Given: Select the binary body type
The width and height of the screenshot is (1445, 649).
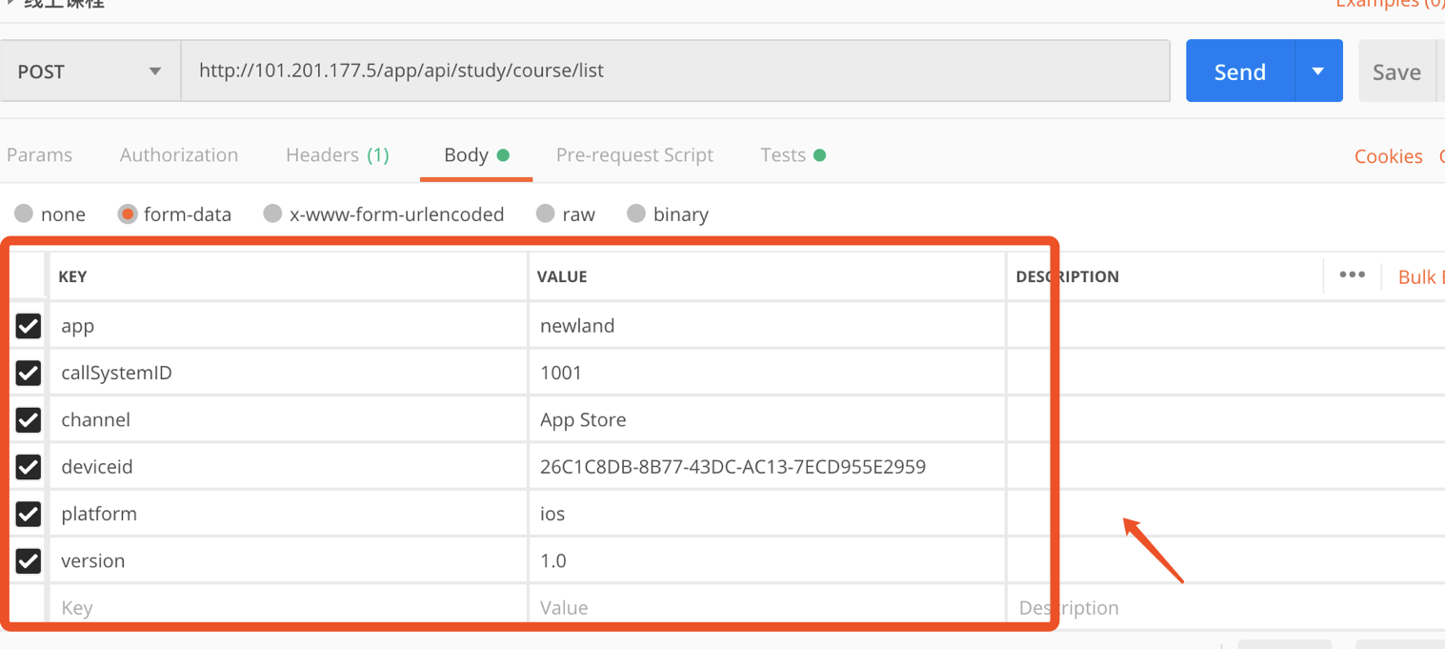Looking at the screenshot, I should point(668,214).
